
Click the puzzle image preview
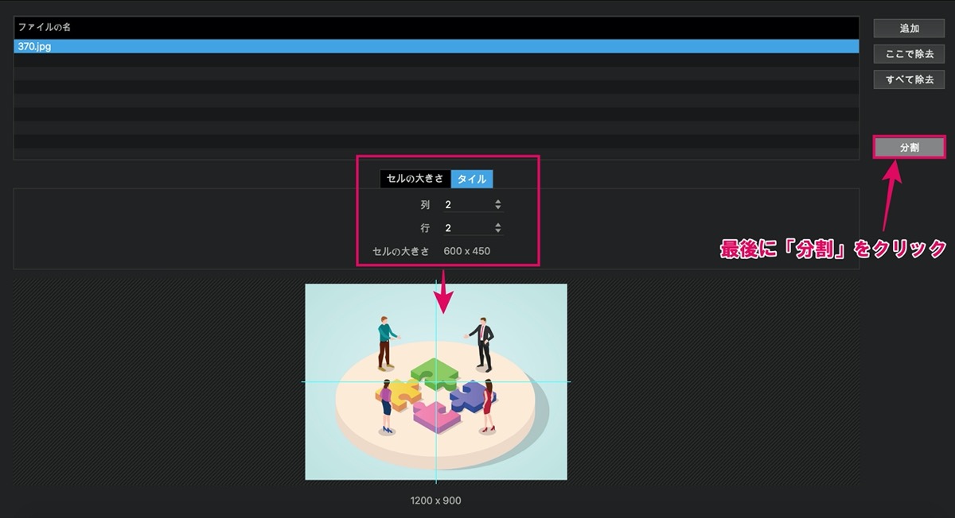click(x=436, y=382)
